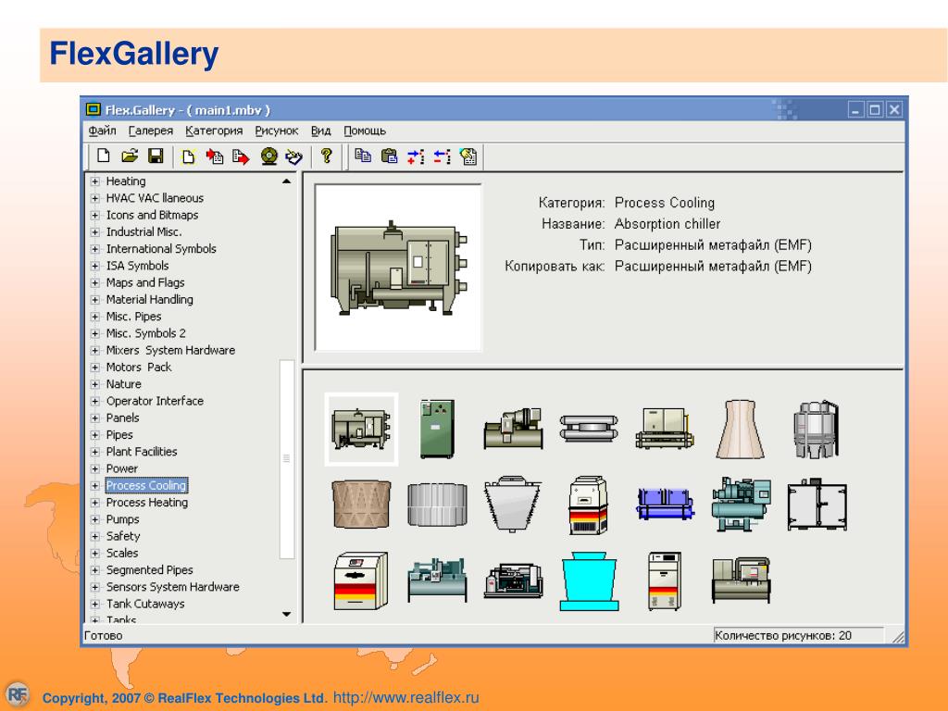Click the round disc toolbar icon
Image resolution: width=948 pixels, height=711 pixels.
(269, 157)
